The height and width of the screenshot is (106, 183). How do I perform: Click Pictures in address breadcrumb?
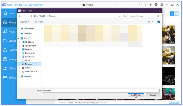[52, 16]
